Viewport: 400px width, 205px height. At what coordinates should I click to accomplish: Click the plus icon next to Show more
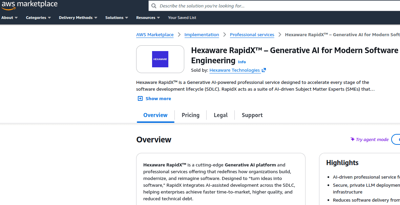pyautogui.click(x=140, y=98)
